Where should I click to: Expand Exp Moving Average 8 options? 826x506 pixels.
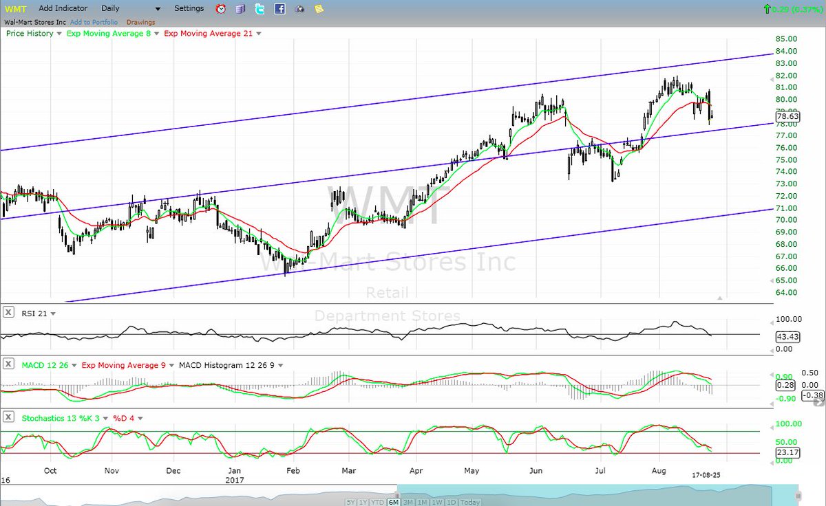pos(156,33)
